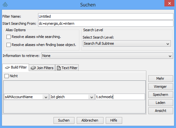176x128 pixels.
Task: Toggle the Nicht checkbox
Action: 6,76
